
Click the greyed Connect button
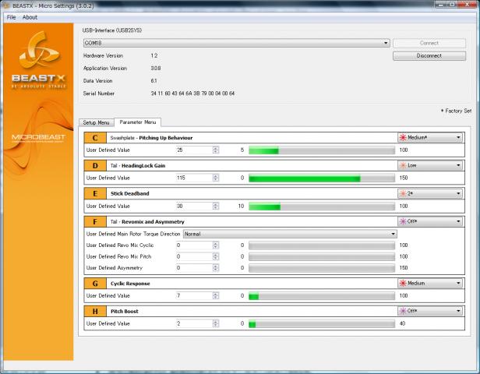pos(429,43)
